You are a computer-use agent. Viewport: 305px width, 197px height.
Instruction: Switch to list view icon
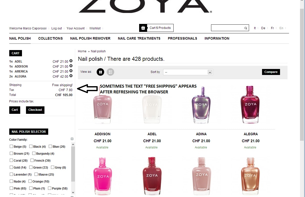click(x=110, y=72)
